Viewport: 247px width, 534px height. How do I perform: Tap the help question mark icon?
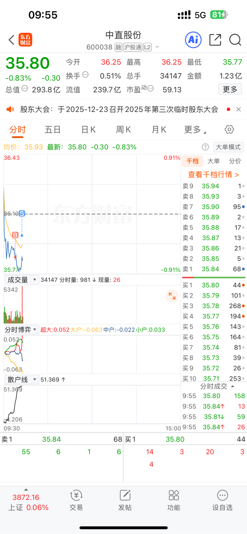pos(206,147)
